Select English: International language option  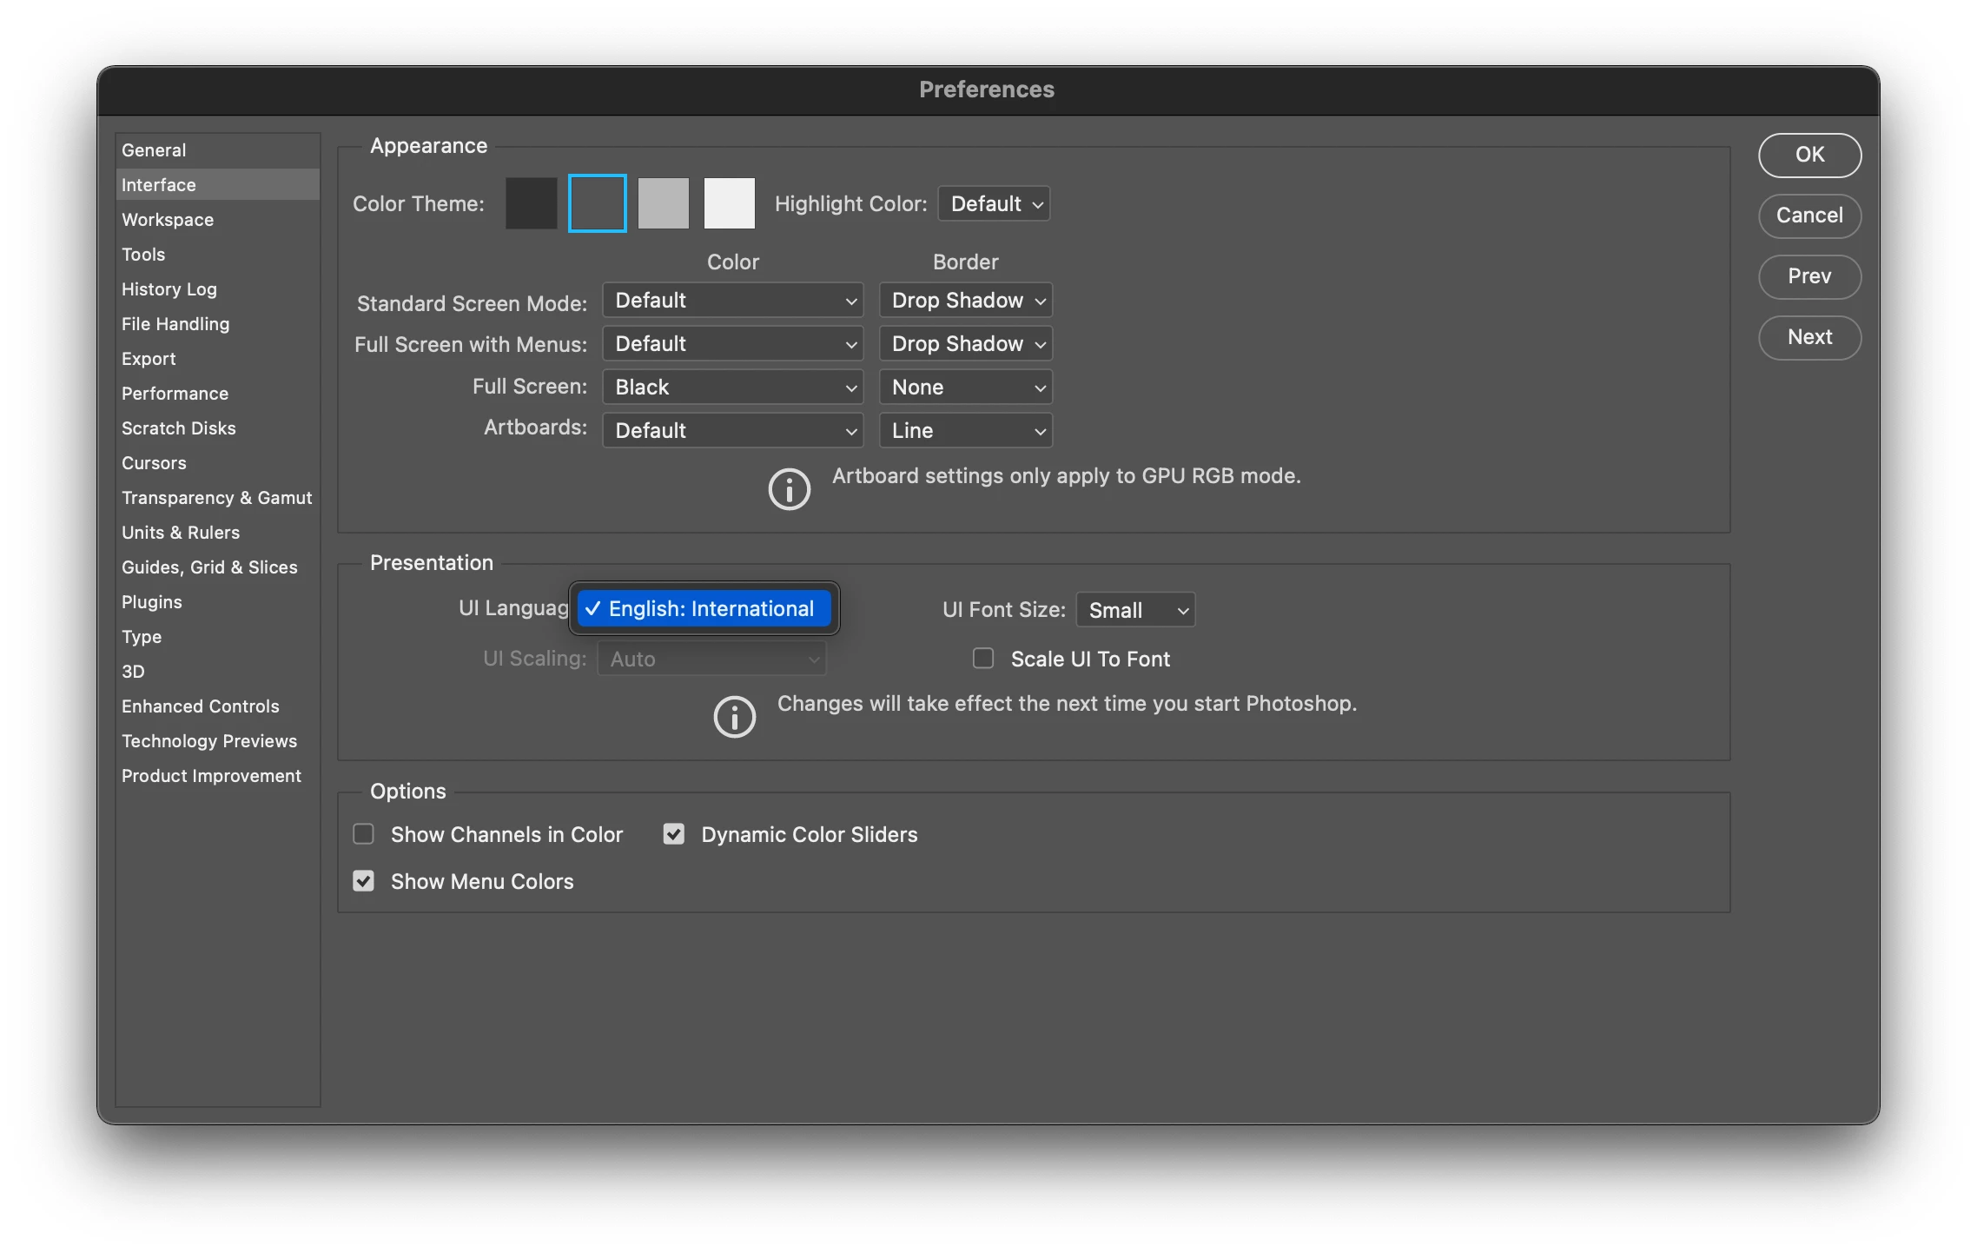click(704, 609)
